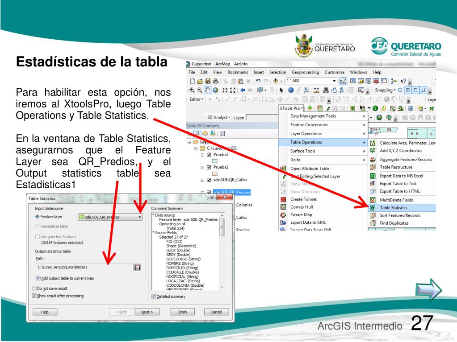This screenshot has width=457, height=342.
Task: Uncheck Add output table to current map
Action: (38, 278)
